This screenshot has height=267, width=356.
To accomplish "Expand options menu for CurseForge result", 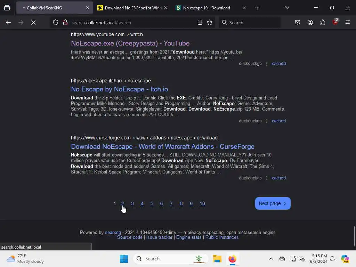I will point(267,178).
